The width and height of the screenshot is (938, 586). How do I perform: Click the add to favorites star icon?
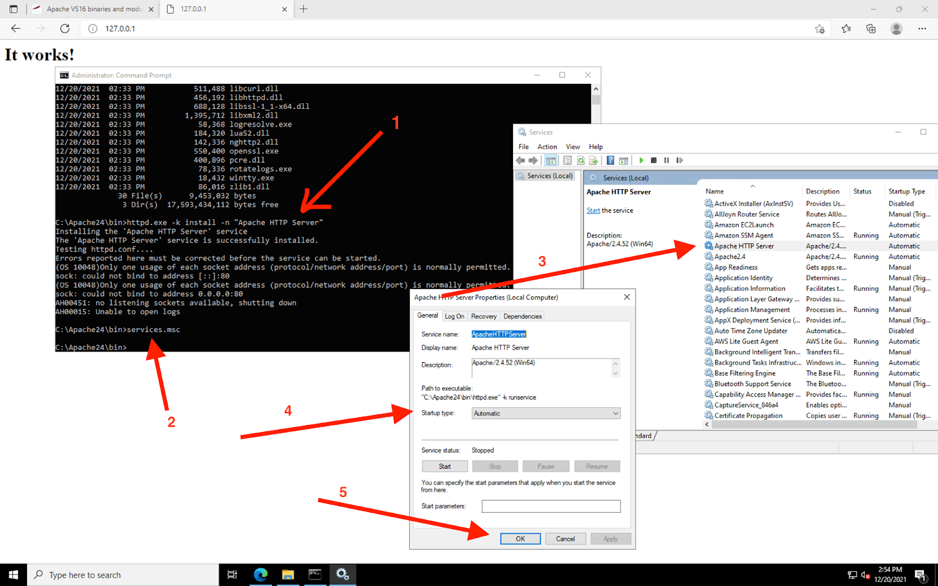820,29
